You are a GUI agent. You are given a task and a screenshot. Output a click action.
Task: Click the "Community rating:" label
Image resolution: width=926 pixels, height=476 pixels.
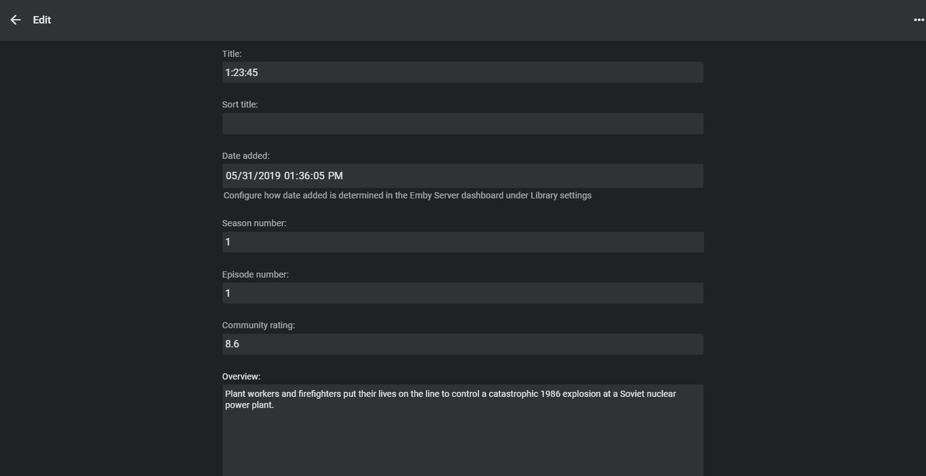(x=258, y=325)
